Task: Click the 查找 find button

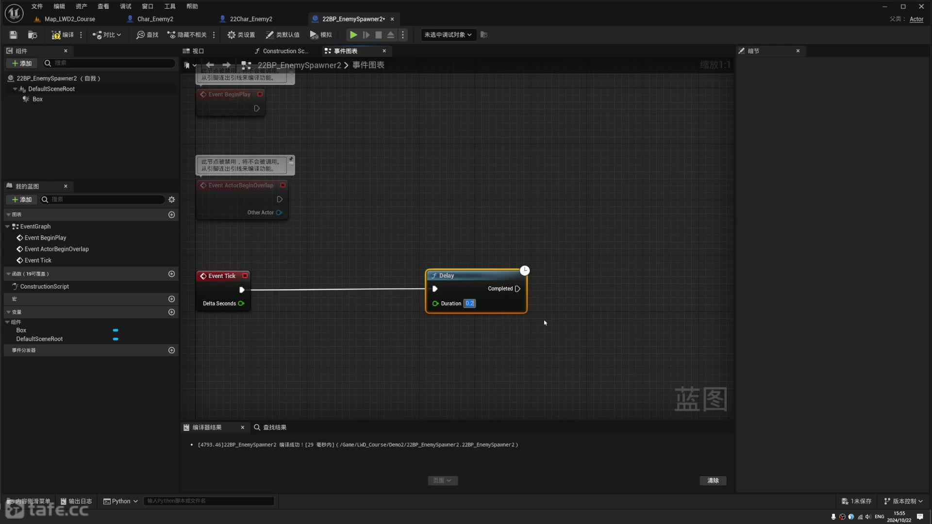Action: (x=148, y=34)
